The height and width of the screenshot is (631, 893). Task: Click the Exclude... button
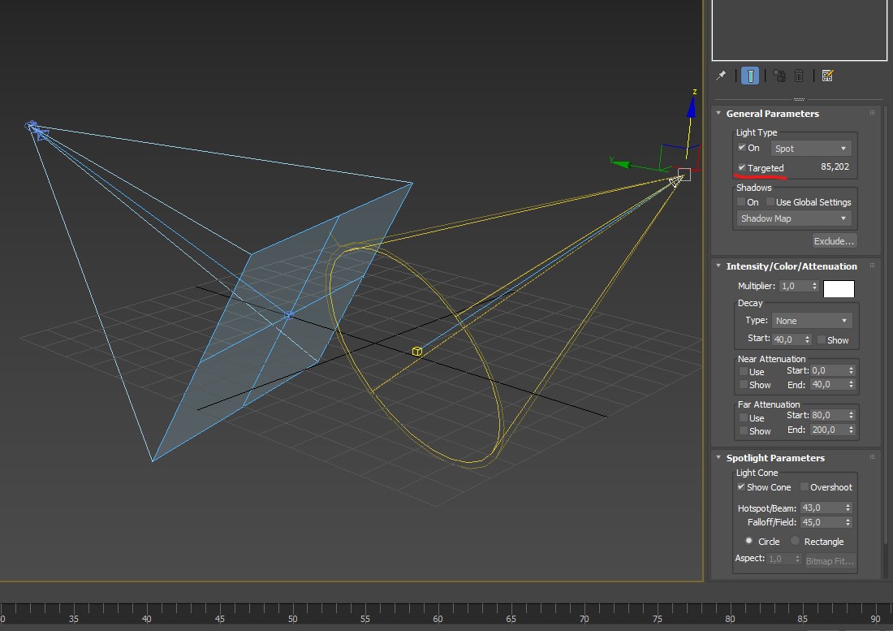click(834, 241)
